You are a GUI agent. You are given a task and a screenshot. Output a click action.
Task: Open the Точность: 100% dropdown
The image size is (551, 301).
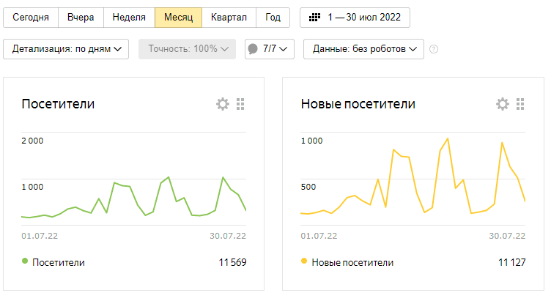tap(188, 49)
